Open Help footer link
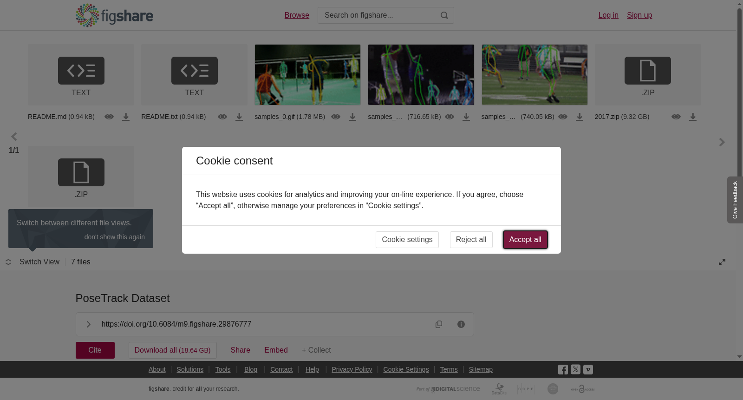Image resolution: width=743 pixels, height=400 pixels. pos(312,369)
